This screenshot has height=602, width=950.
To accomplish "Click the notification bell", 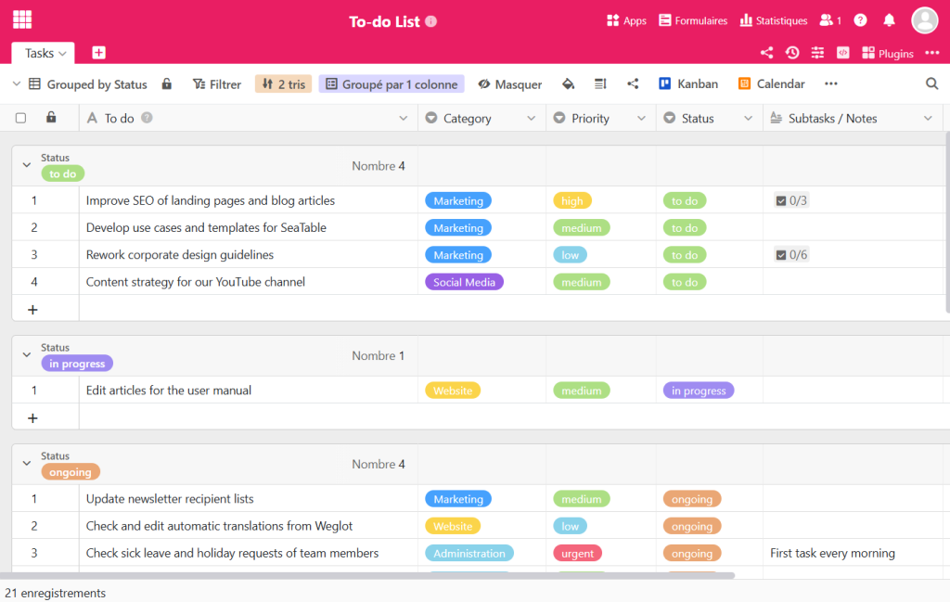I will coord(889,19).
